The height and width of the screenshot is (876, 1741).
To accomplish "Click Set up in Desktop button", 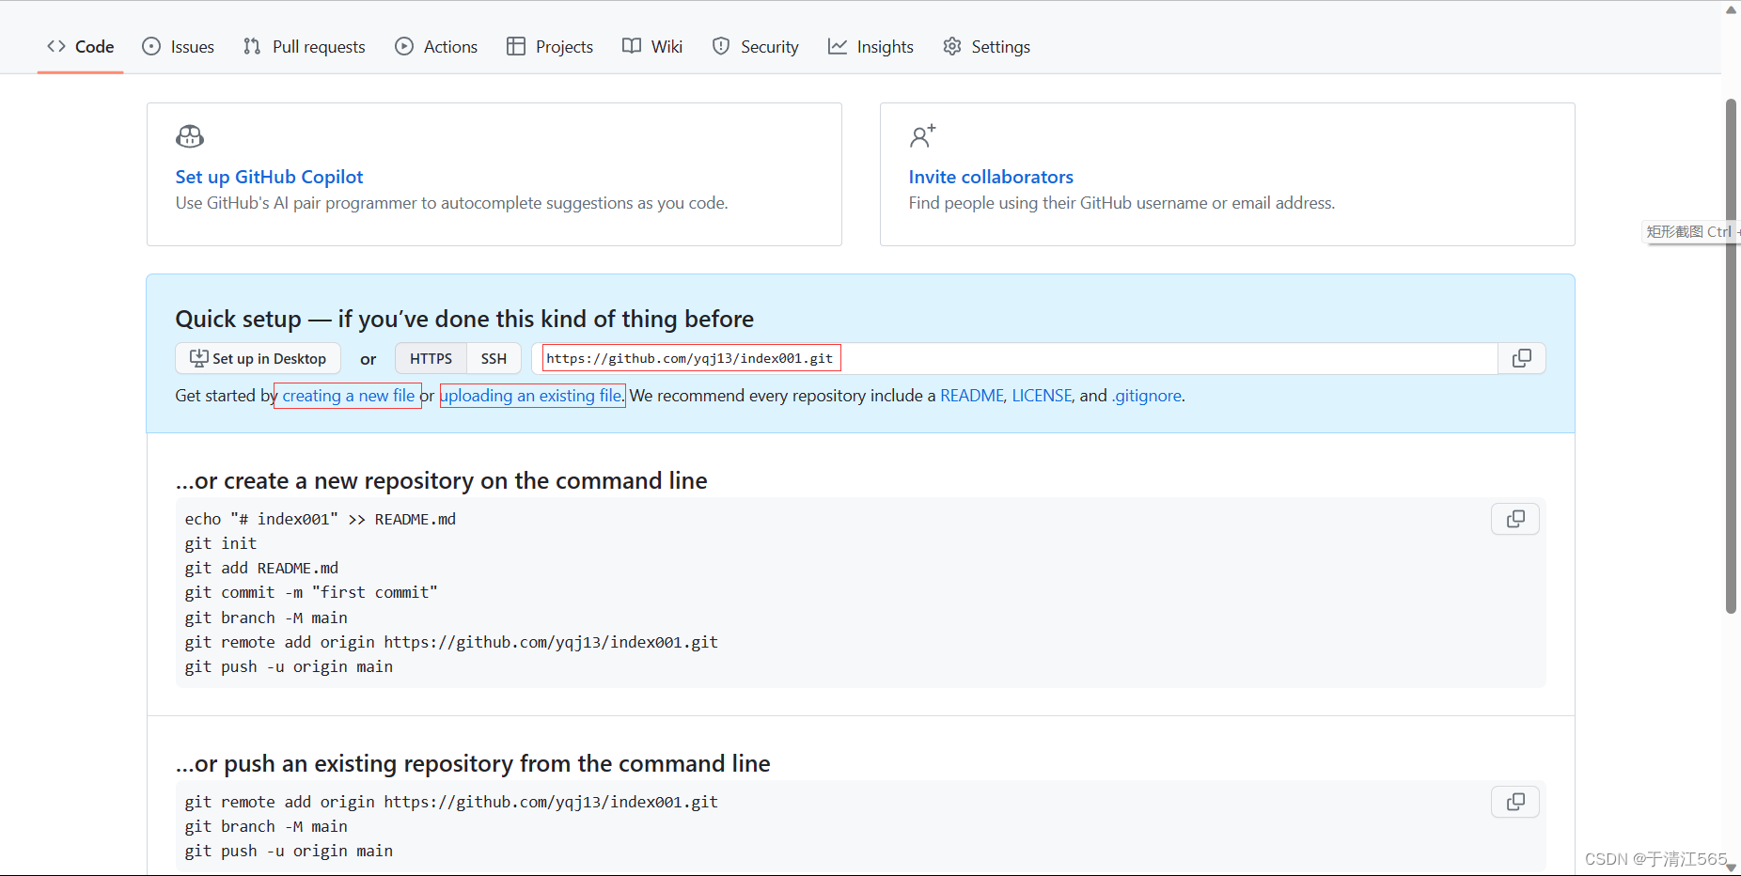I will click(259, 358).
